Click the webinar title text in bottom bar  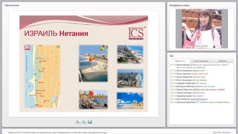pos(58,133)
